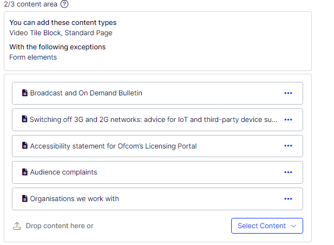Click the Drop content here area
The height and width of the screenshot is (245, 334).
(x=60, y=226)
